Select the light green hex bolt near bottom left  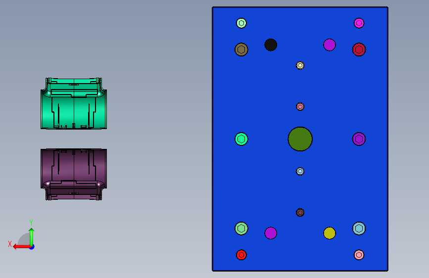[x=241, y=228]
